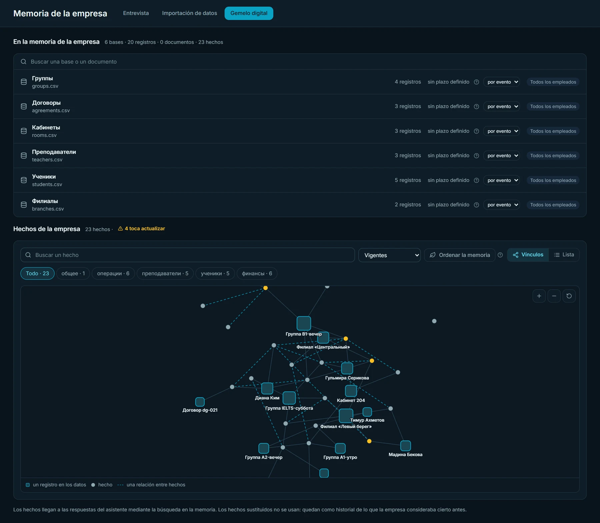Select the Группа B1-вечер node
600x523 pixels.
[x=304, y=323]
